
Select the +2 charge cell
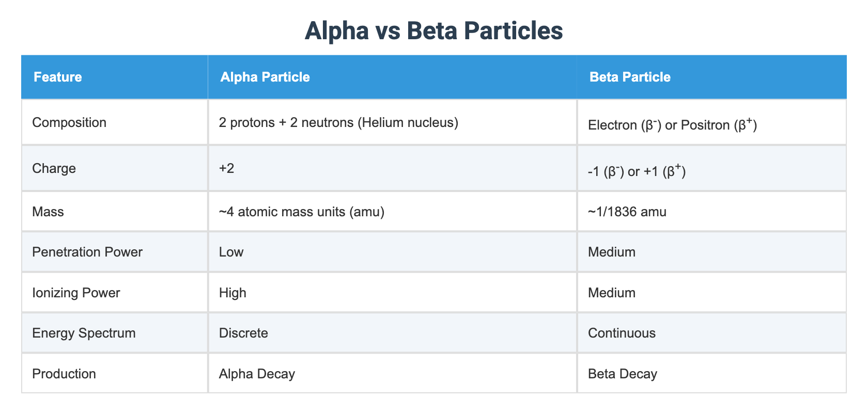click(x=392, y=168)
